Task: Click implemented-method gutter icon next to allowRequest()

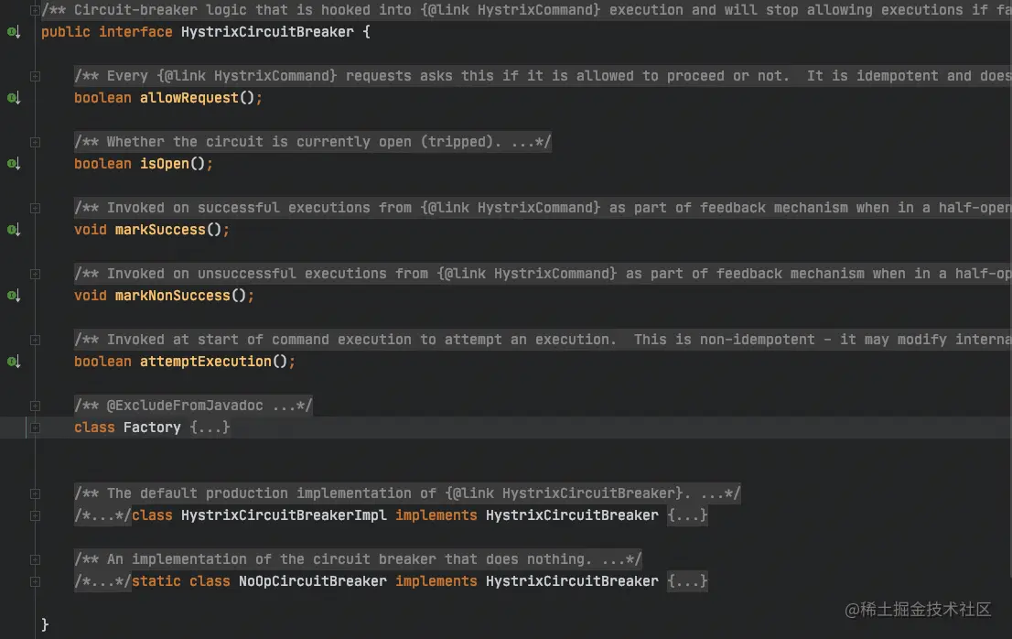Action: coord(14,97)
